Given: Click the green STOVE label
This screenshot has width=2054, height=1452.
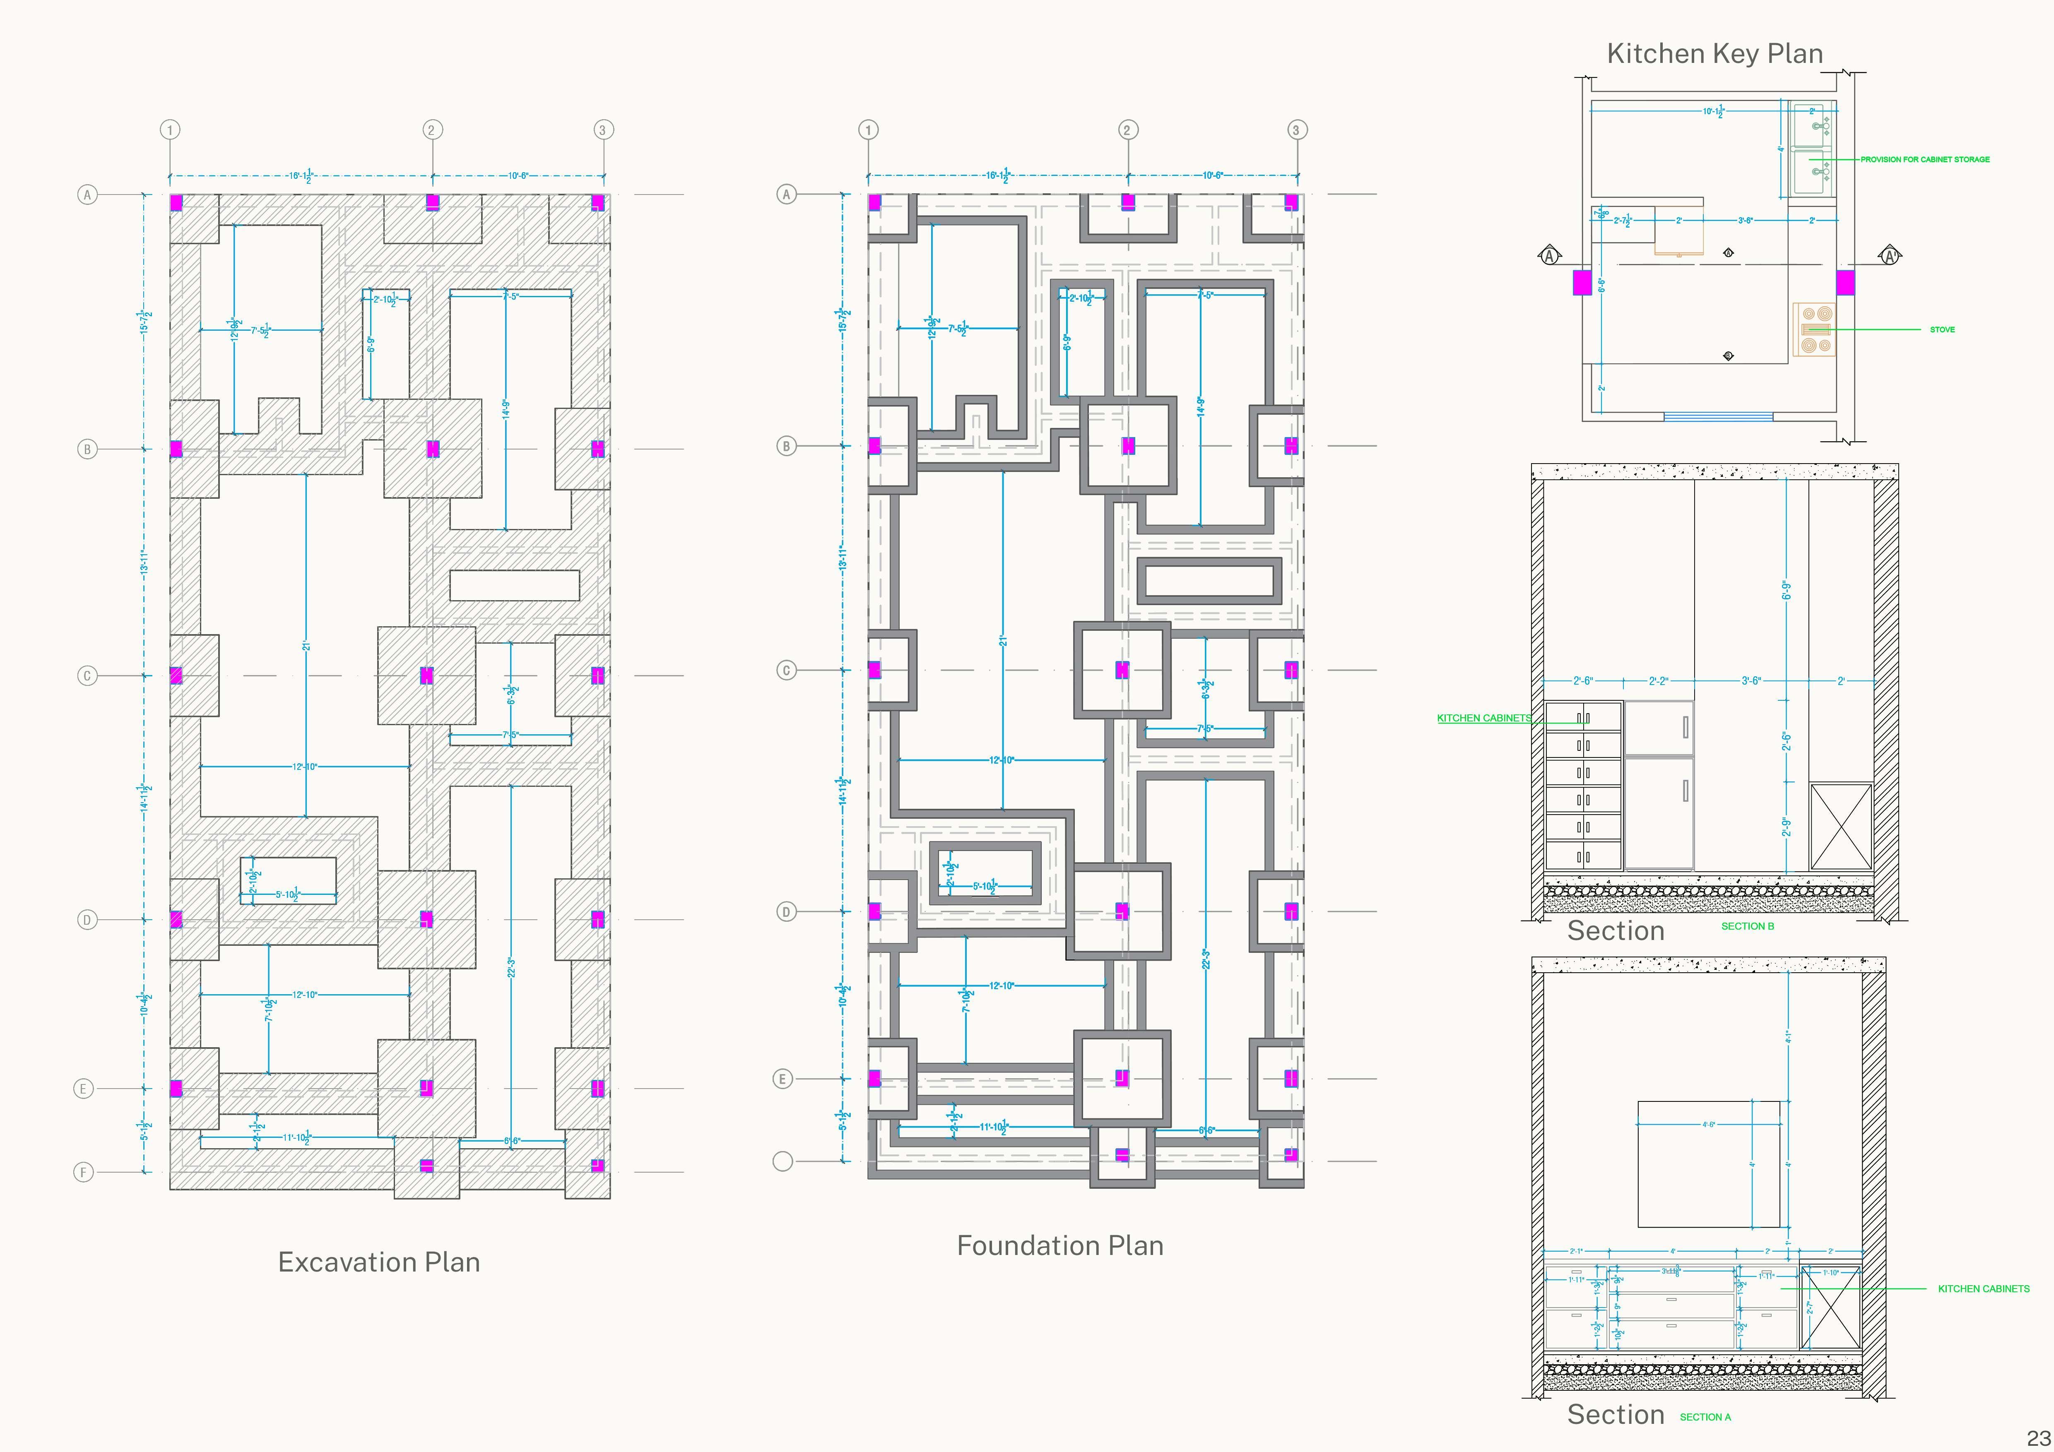Looking at the screenshot, I should [1942, 330].
